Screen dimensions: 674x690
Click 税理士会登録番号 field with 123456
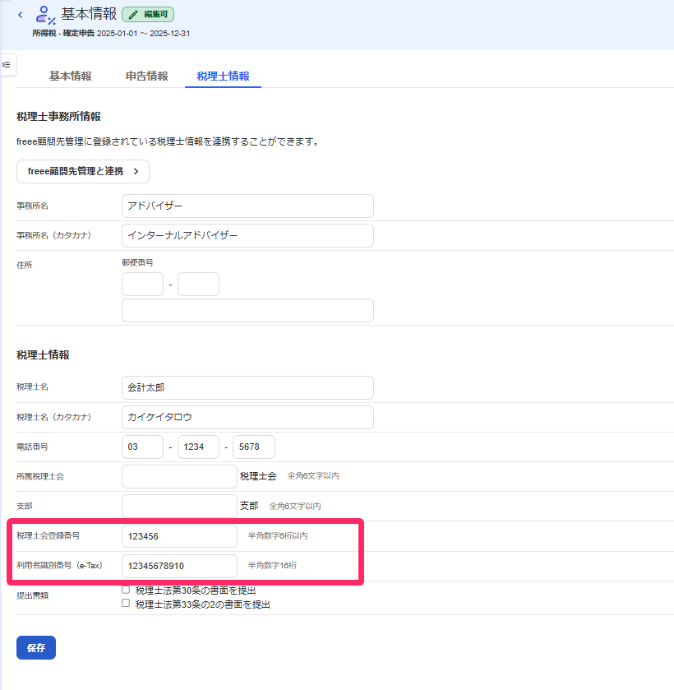[x=179, y=536]
